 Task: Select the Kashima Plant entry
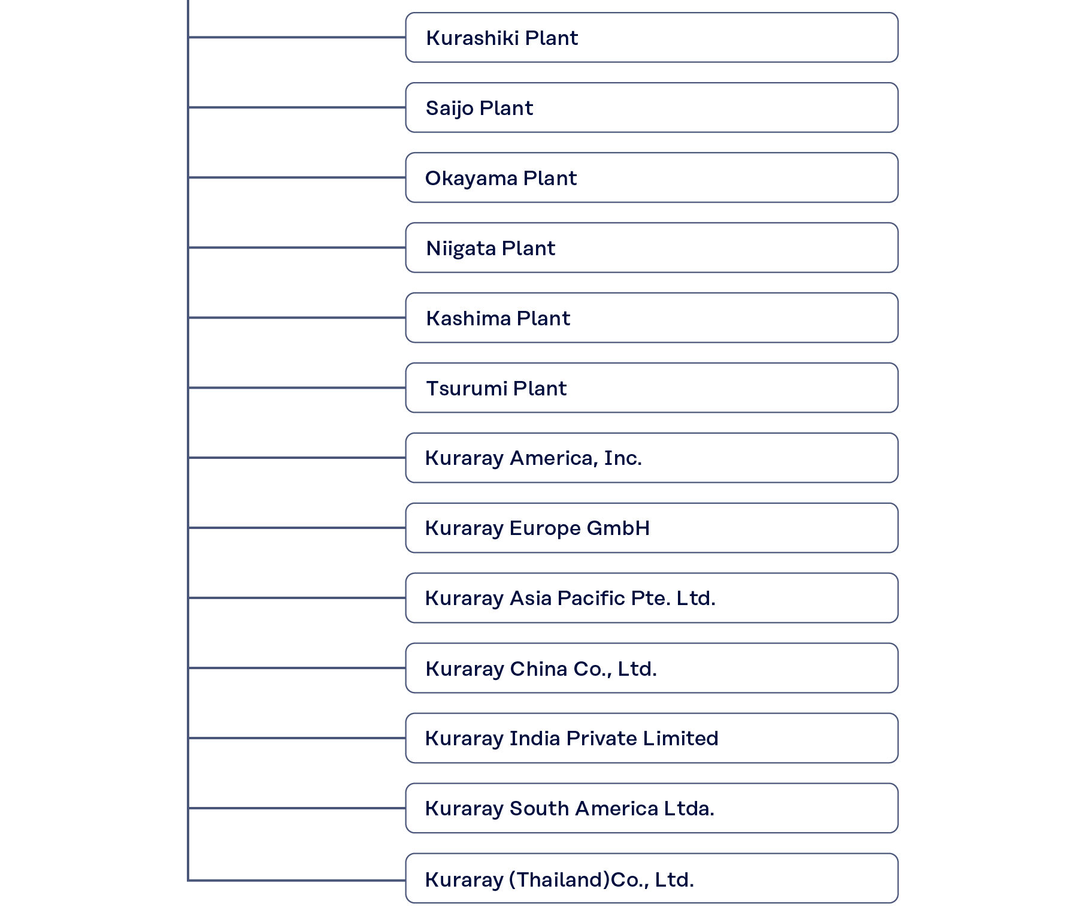coord(652,318)
